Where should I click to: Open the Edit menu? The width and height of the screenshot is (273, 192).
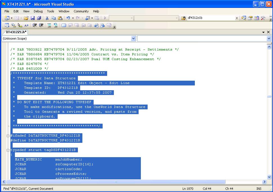click(x=16, y=11)
